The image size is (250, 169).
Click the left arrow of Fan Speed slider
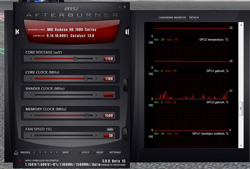(x=31, y=135)
